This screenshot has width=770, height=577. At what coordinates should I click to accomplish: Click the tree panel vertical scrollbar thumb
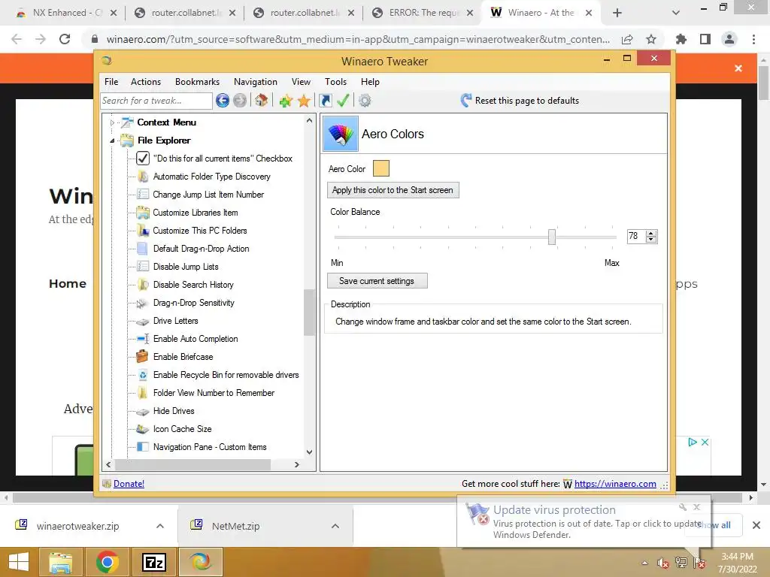(x=309, y=313)
